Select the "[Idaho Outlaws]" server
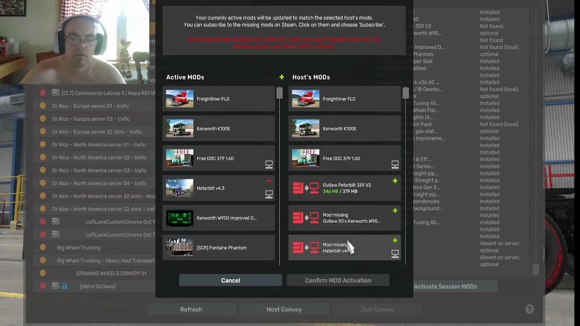This screenshot has height=326, width=580. click(x=97, y=286)
